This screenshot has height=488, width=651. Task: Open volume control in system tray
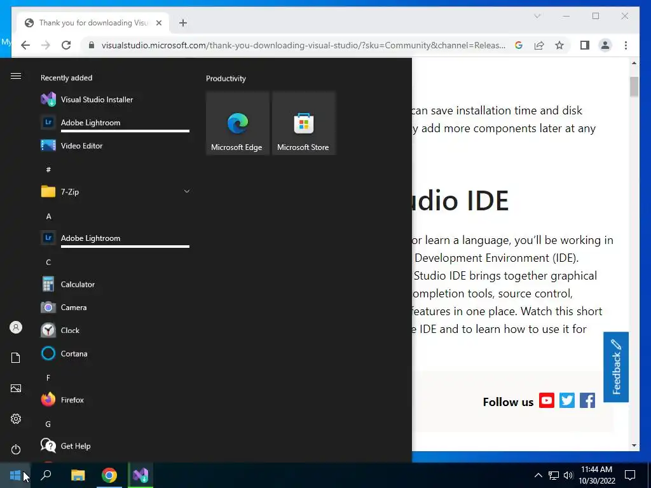pos(568,475)
